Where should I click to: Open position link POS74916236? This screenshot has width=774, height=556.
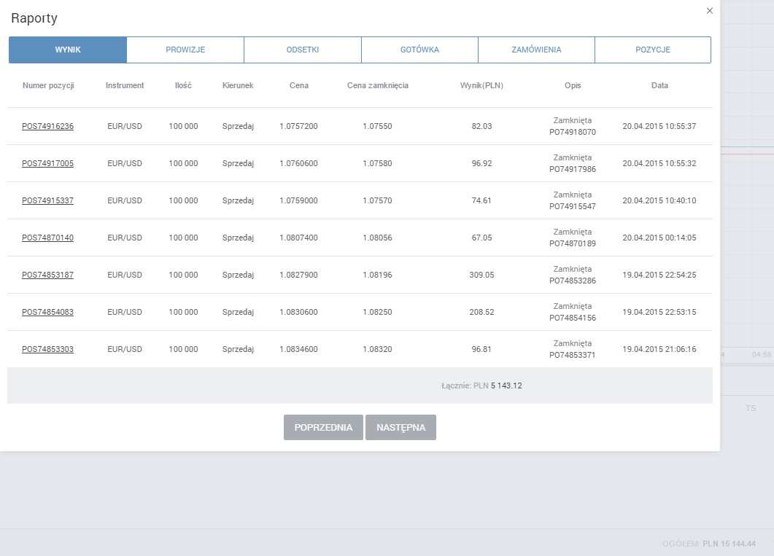47,126
